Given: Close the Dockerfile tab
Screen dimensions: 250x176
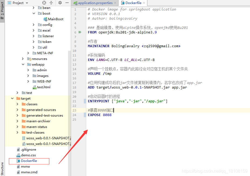Looking at the screenshot, I should pyautogui.click(x=144, y=3).
